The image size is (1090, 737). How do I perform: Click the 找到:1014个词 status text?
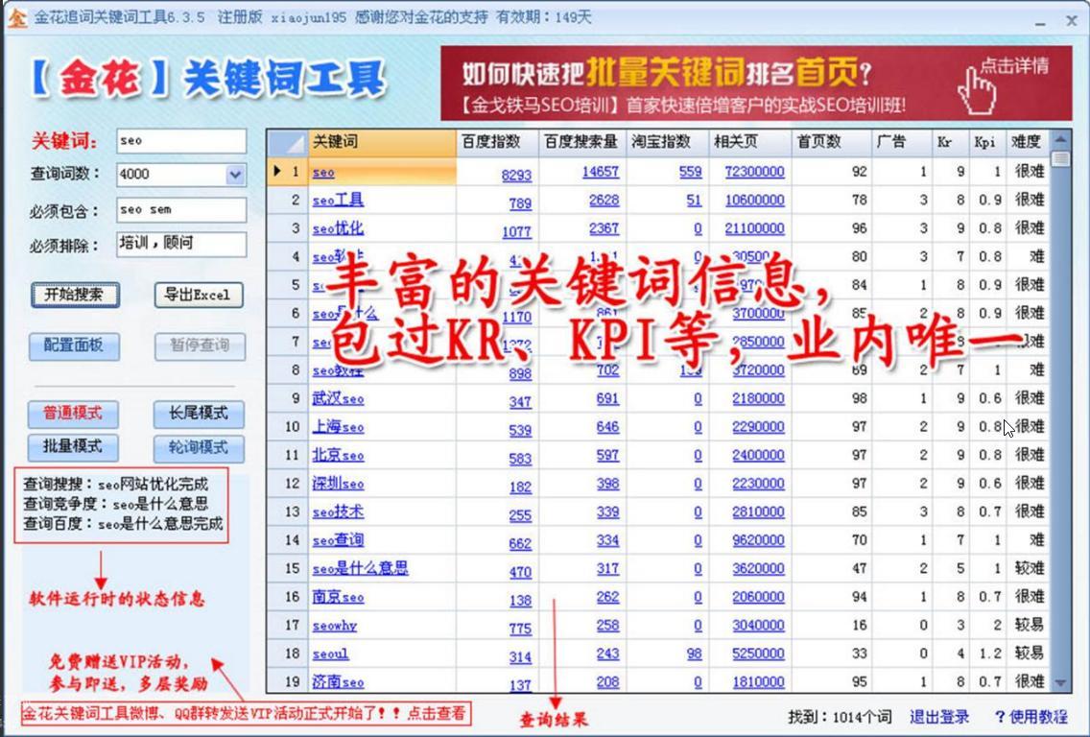coord(840,717)
